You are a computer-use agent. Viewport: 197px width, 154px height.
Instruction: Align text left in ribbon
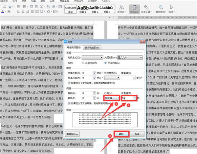point(18,12)
